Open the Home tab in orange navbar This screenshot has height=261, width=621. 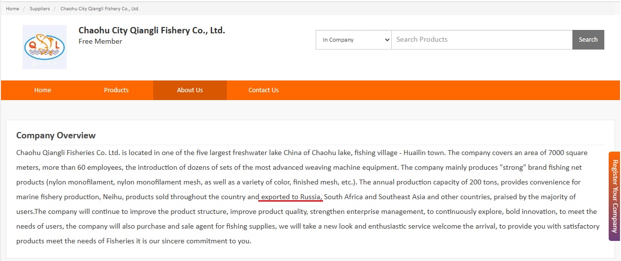click(43, 90)
